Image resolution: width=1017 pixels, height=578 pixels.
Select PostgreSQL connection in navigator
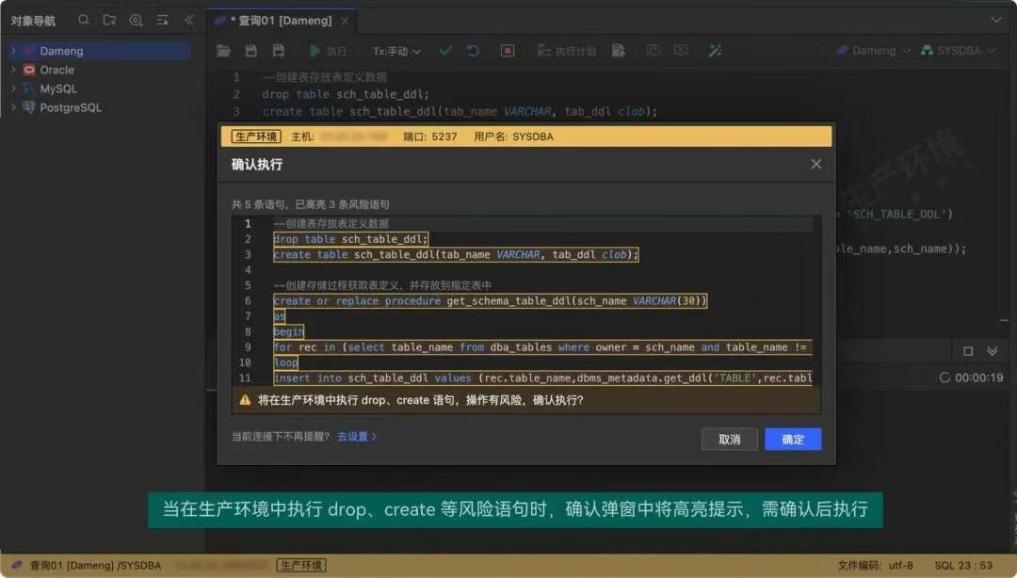(x=70, y=107)
